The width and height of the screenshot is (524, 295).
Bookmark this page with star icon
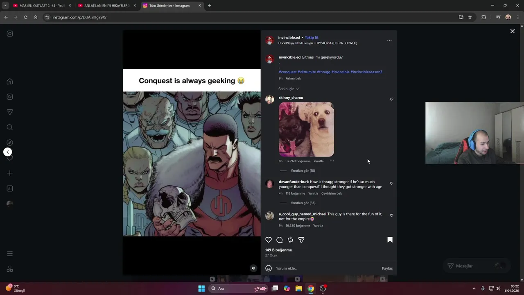470,17
